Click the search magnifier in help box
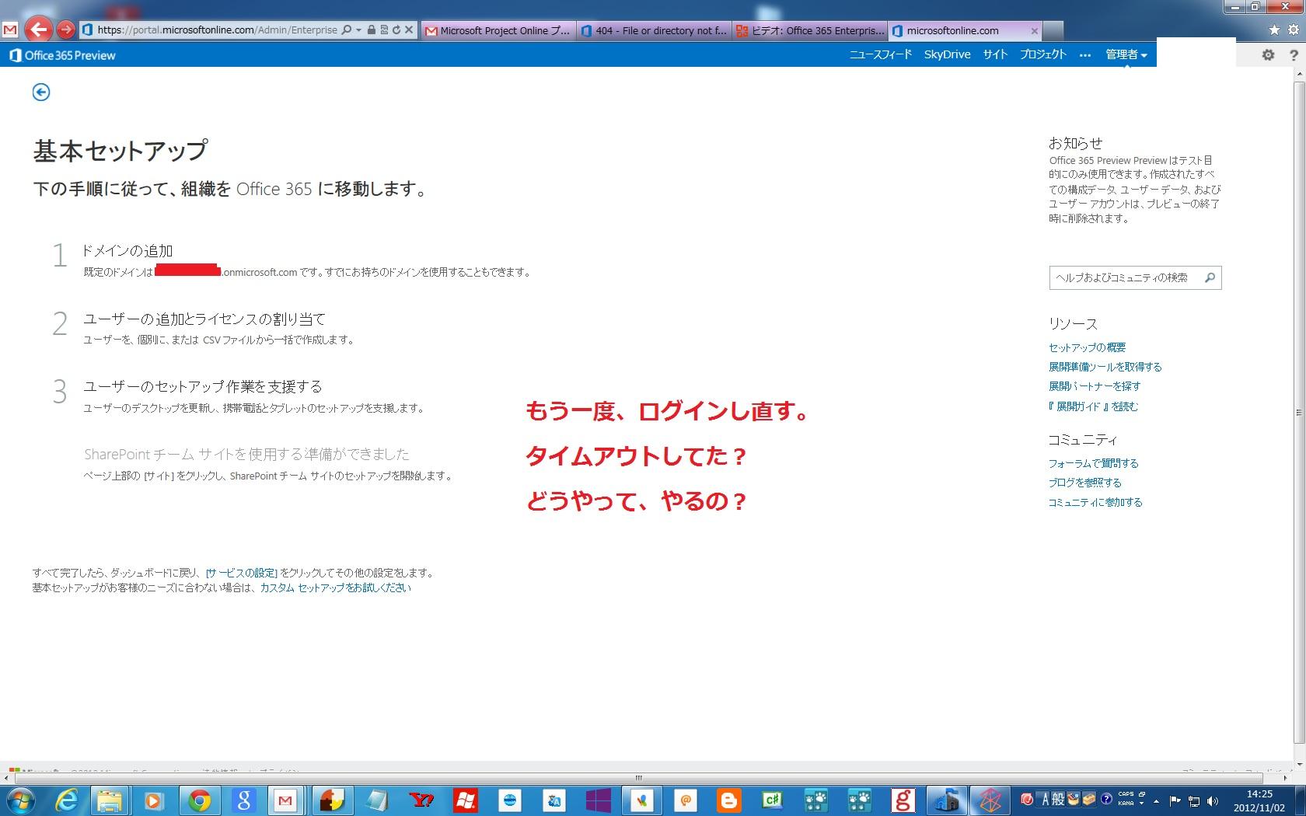 (1210, 277)
